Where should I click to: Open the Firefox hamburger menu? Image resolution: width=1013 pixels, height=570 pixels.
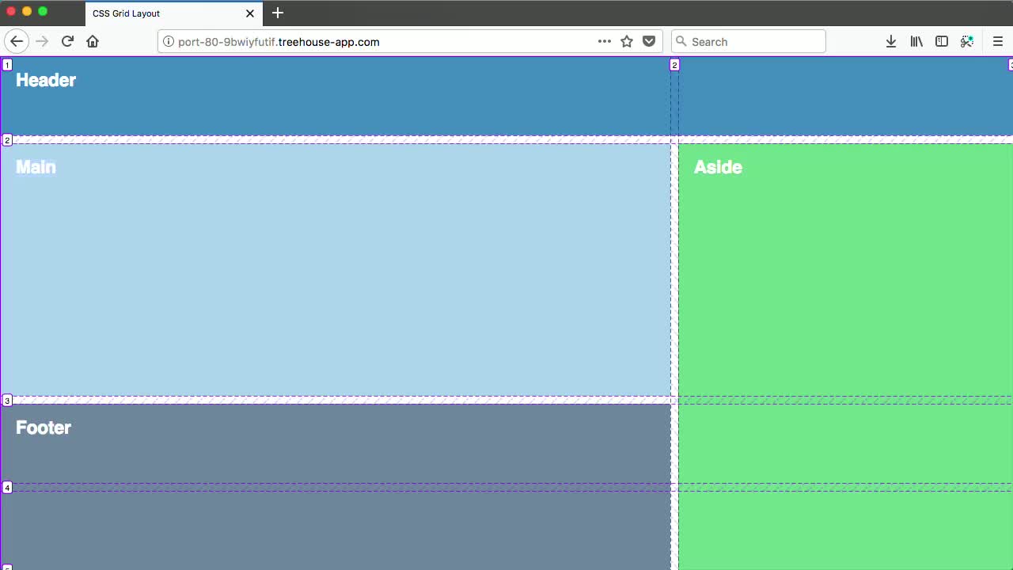click(998, 41)
